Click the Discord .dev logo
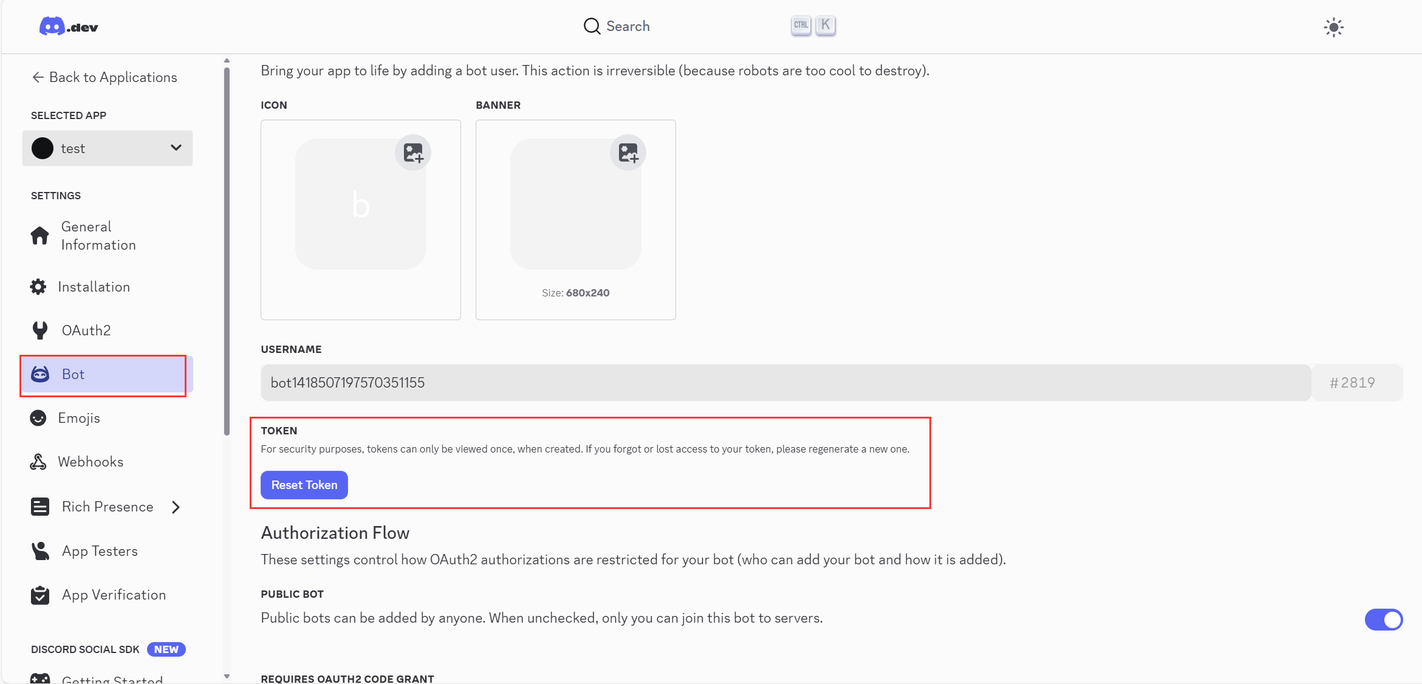This screenshot has height=684, width=1422. [x=69, y=27]
